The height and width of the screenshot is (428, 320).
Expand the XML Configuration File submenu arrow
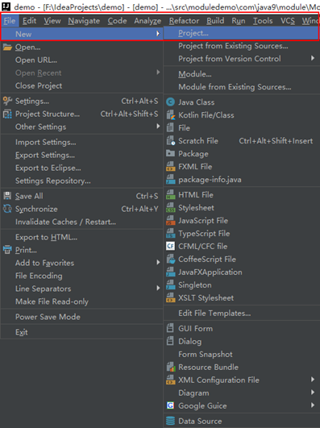(313, 380)
